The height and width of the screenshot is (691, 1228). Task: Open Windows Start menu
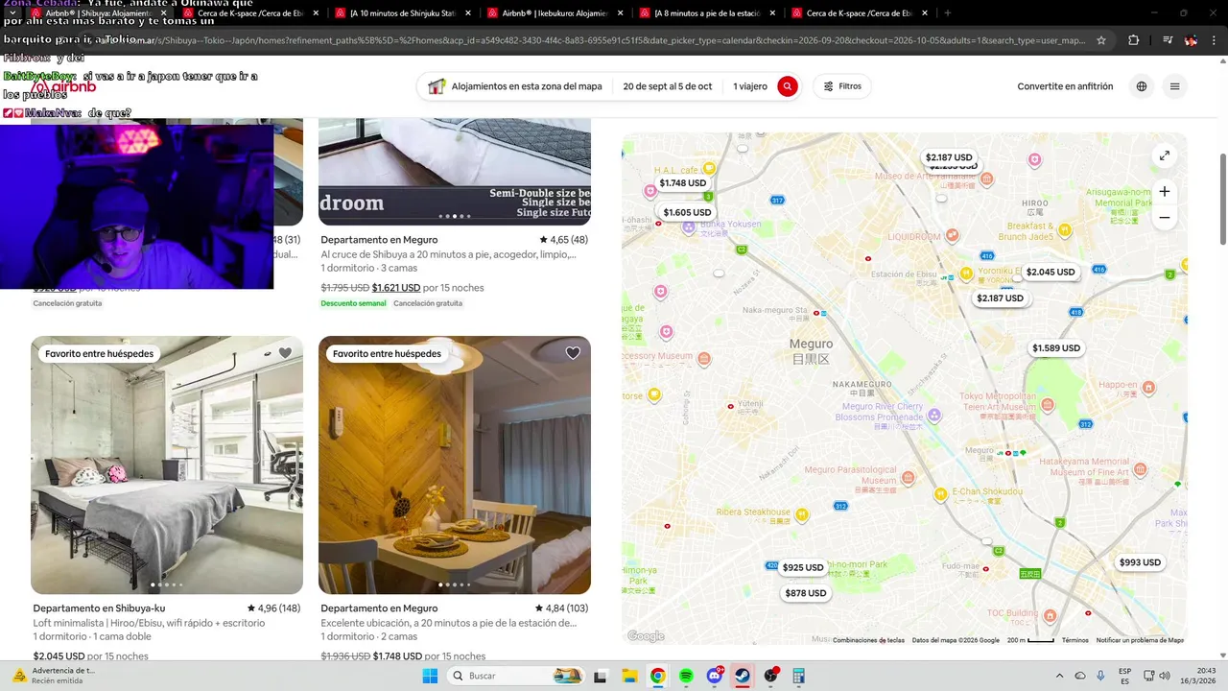430,676
